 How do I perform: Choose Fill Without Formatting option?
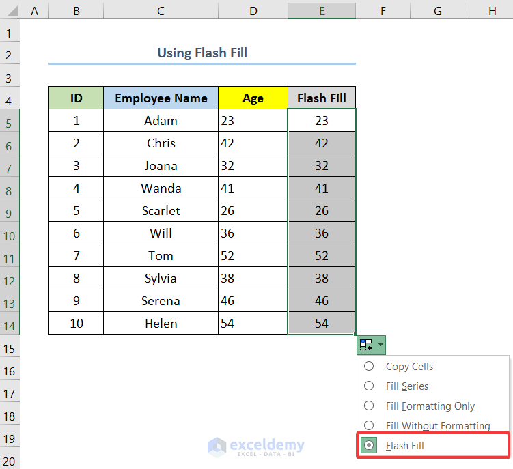(x=369, y=425)
